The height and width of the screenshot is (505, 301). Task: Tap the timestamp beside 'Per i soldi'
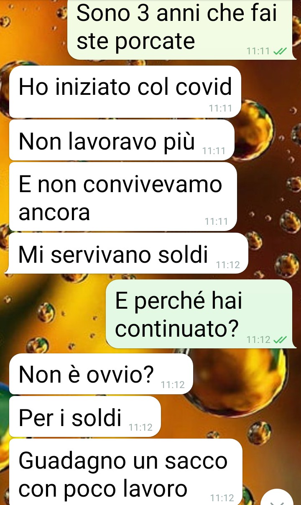(x=141, y=428)
